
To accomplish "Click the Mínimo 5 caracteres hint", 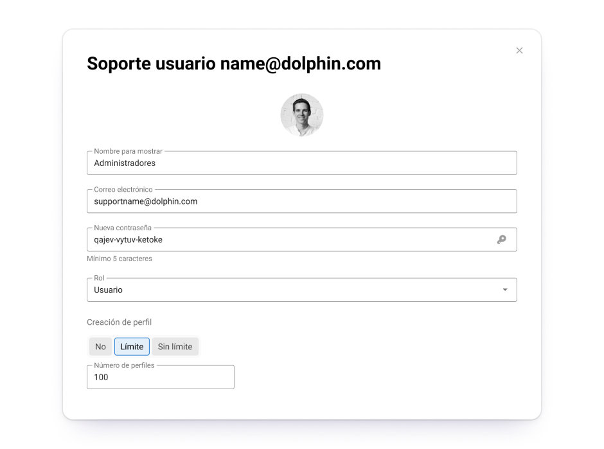I will (x=120, y=259).
